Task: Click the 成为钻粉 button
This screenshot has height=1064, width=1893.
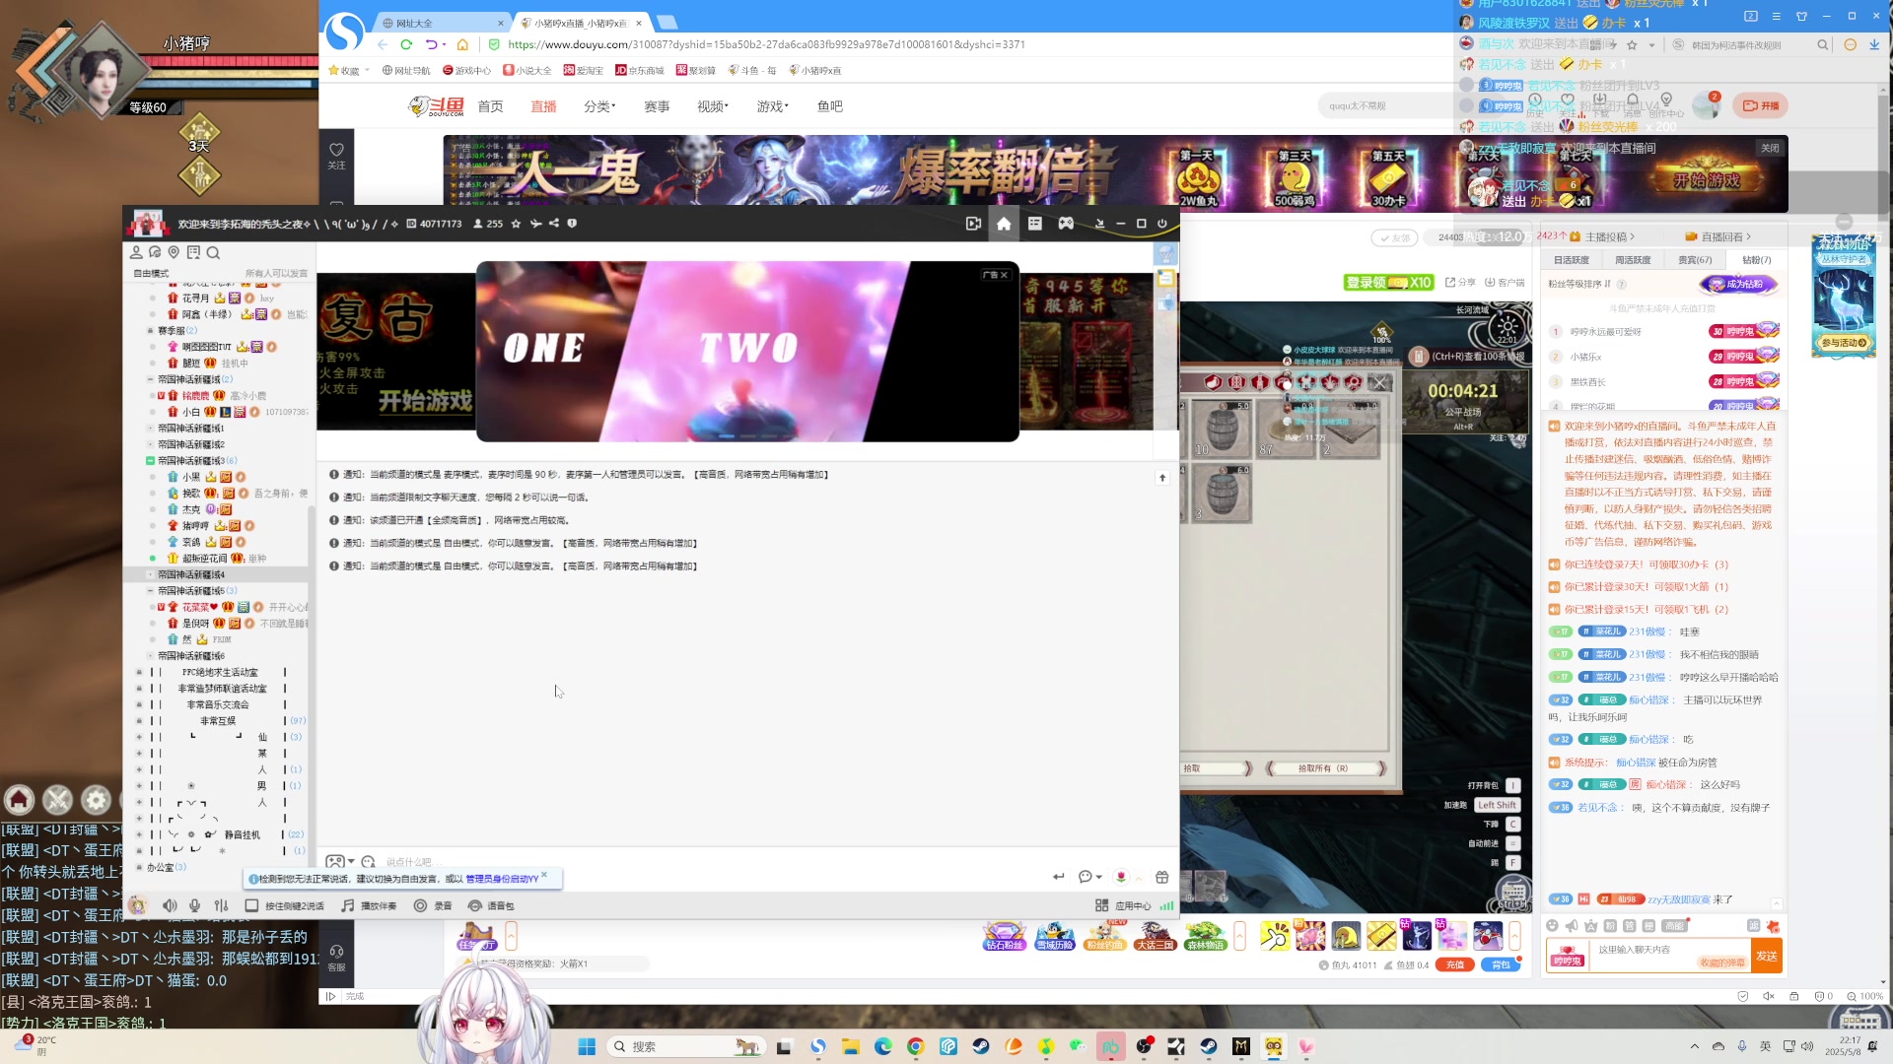Action: 1738,284
